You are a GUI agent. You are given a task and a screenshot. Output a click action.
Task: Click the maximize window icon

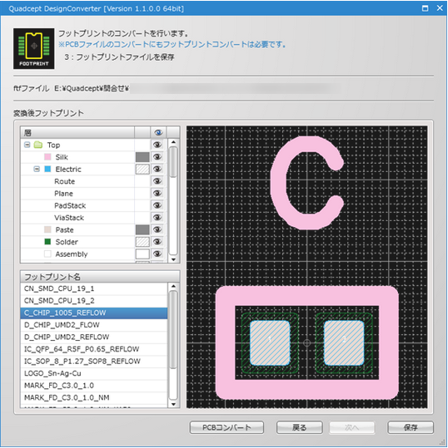coord(425,8)
